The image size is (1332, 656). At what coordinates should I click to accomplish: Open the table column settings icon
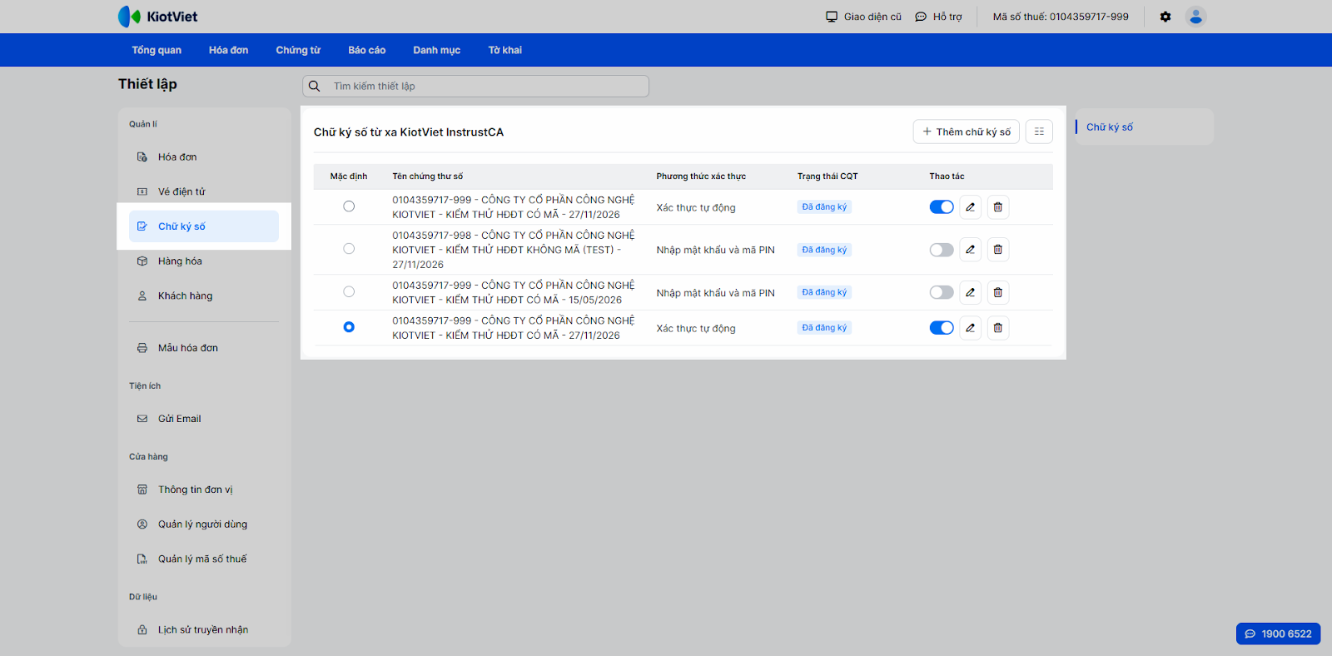pyautogui.click(x=1039, y=132)
